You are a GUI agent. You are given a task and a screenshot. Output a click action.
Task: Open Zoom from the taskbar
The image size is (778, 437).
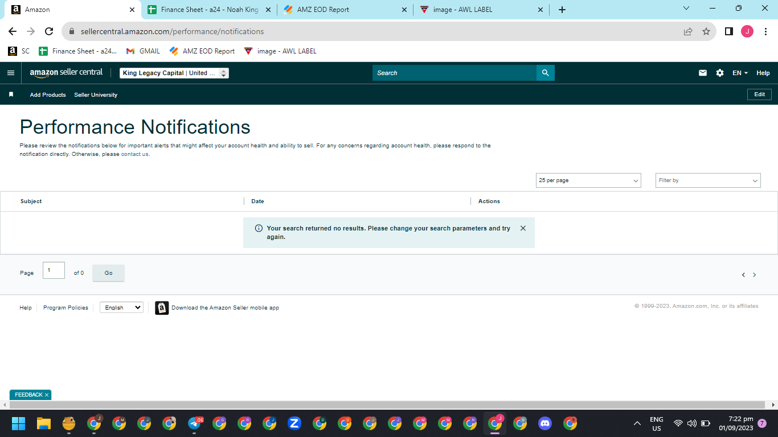point(294,423)
